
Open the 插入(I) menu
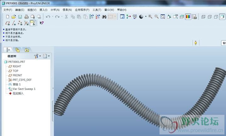pos(43,10)
